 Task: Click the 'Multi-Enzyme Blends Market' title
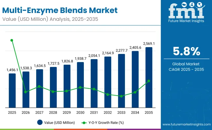coord(60,10)
